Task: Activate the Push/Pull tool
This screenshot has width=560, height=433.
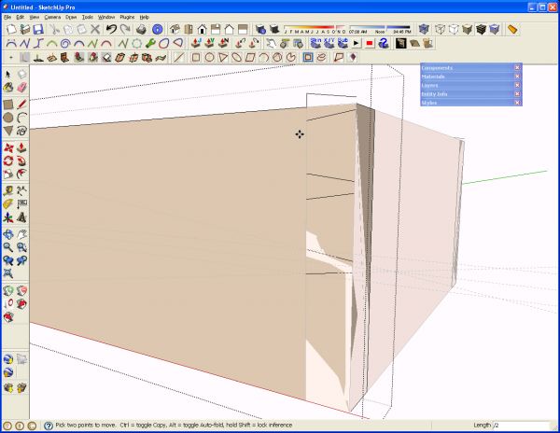Action: point(21,147)
